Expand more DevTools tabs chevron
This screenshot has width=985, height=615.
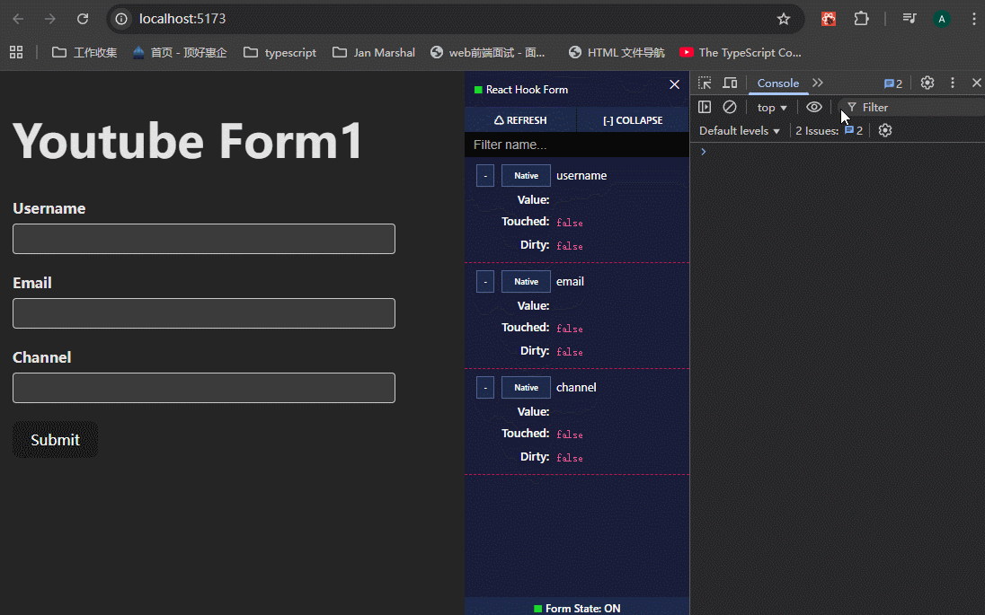818,83
